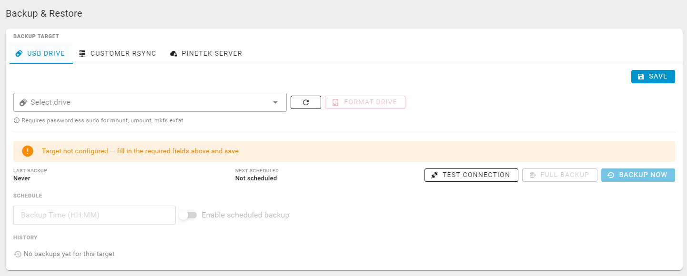
Task: Start a Full Backup
Action: 560,175
